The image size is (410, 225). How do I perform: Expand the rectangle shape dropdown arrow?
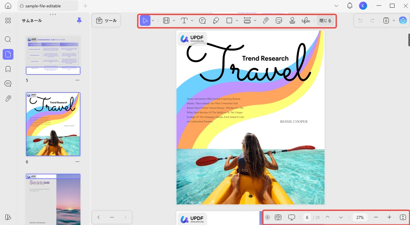[237, 20]
